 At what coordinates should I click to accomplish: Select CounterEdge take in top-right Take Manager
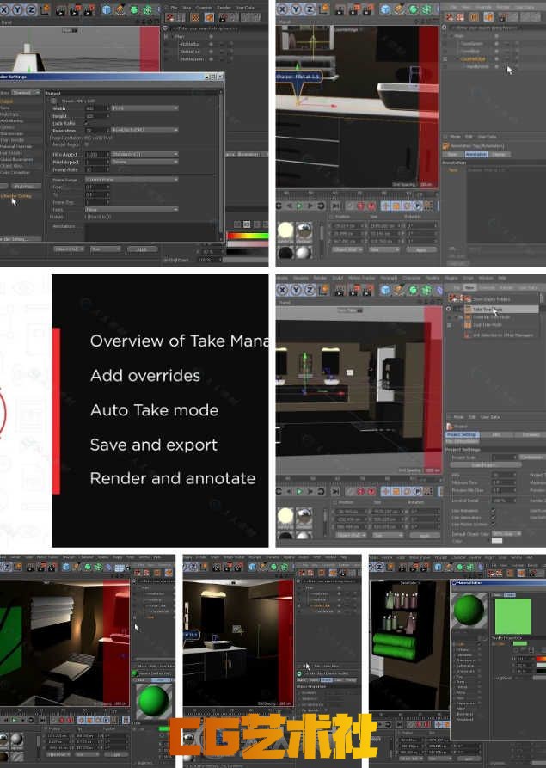472,58
